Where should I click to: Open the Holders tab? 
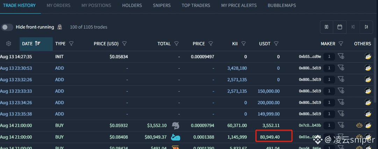(x=132, y=5)
